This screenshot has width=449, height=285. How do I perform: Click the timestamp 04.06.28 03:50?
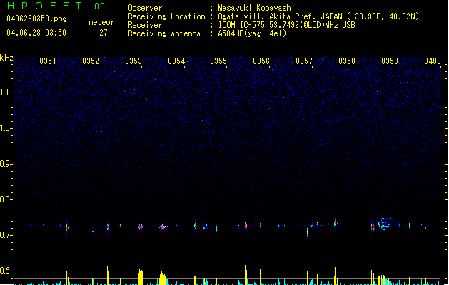point(36,33)
